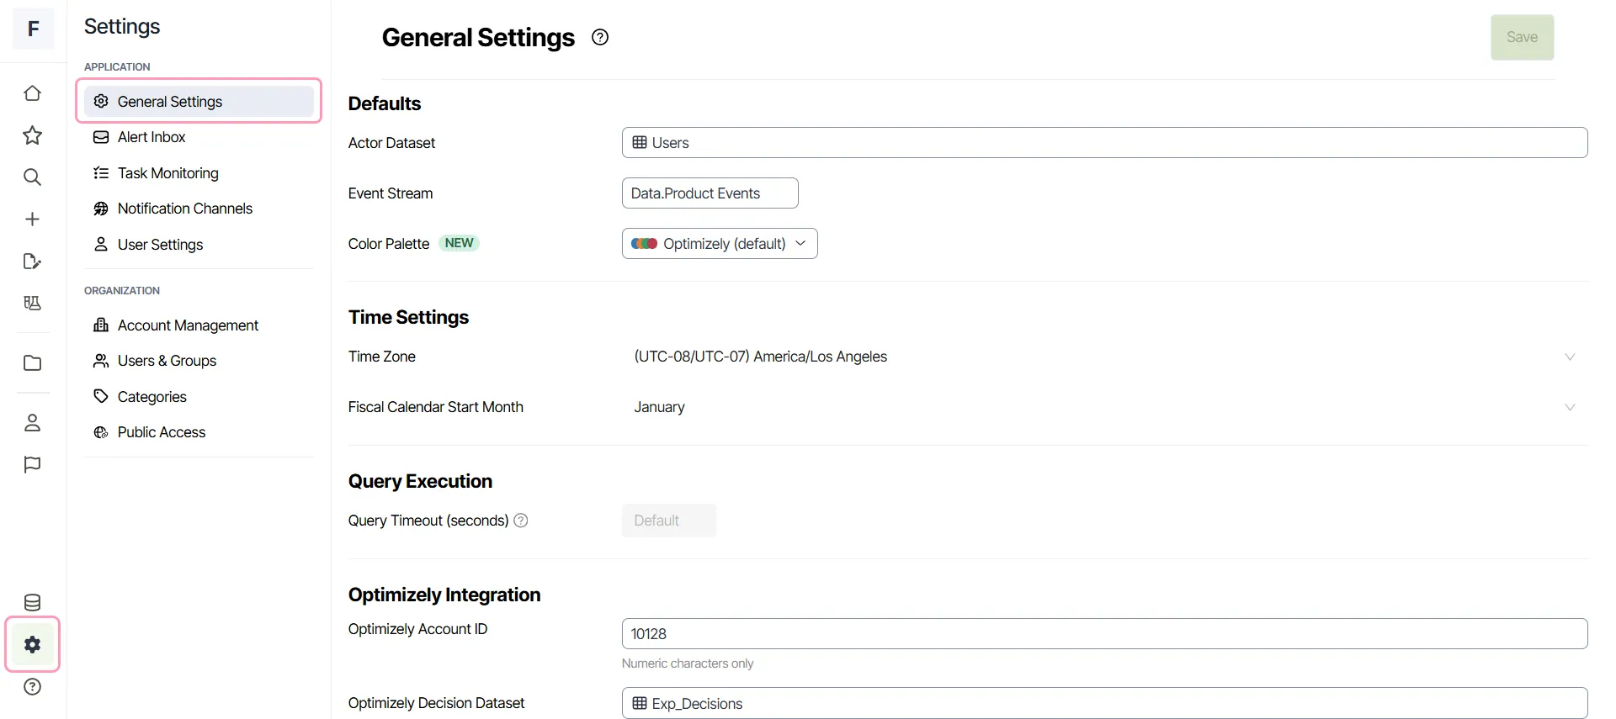Open the help question mark icon at bottom
Screen dimensions: 1616x719
coord(32,686)
